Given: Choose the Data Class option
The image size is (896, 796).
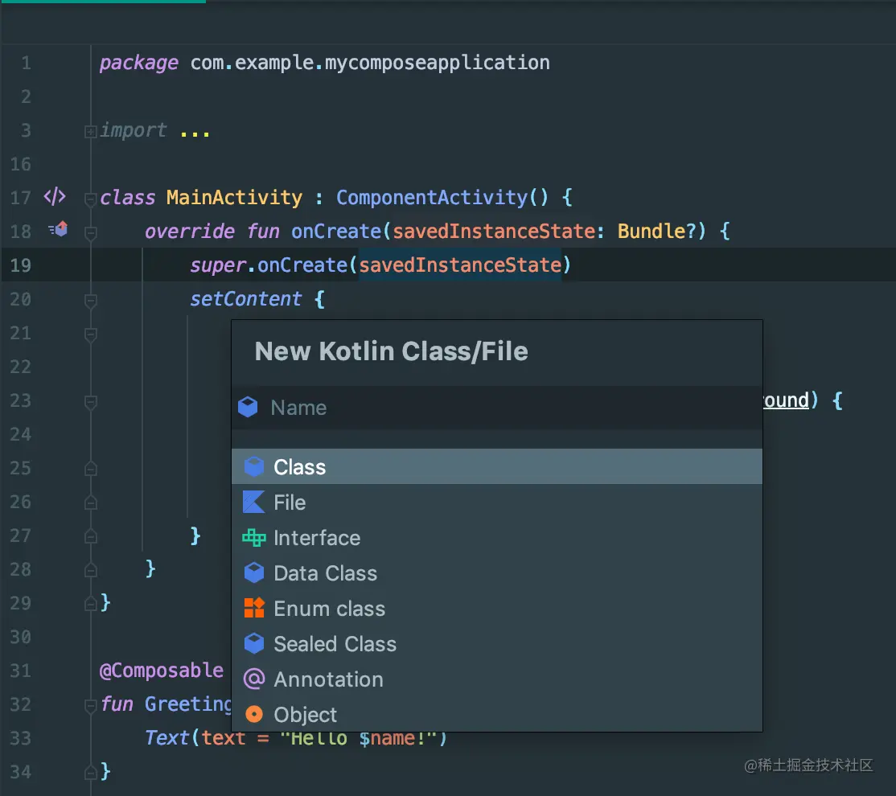Looking at the screenshot, I should [x=325, y=572].
